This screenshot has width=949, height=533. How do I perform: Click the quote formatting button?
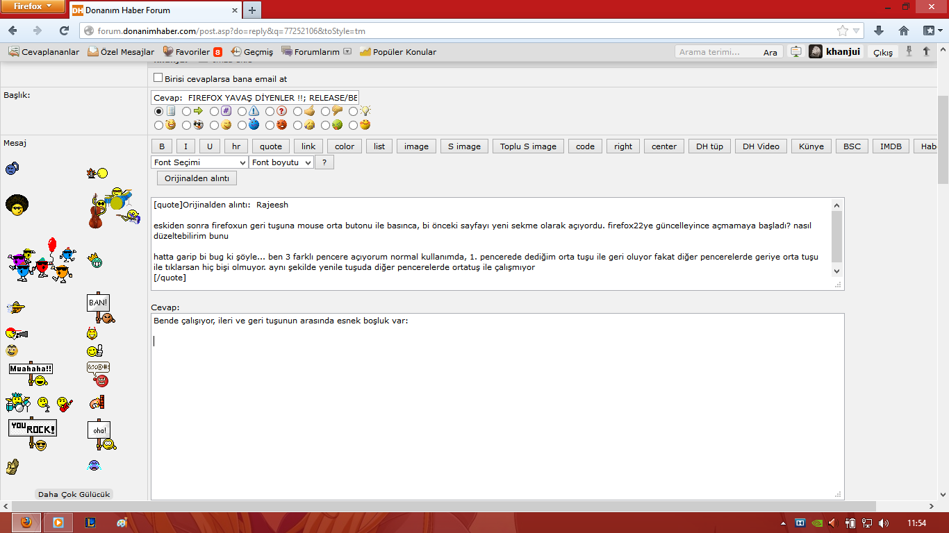click(x=271, y=146)
